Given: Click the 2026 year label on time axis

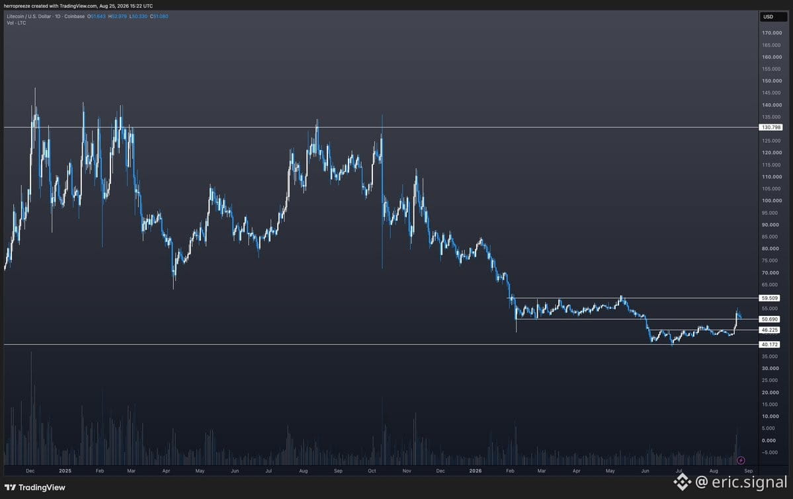Looking at the screenshot, I should 476,471.
